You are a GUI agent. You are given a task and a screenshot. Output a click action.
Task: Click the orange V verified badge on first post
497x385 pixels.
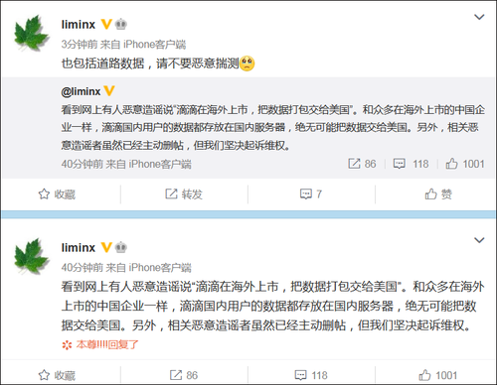tap(106, 24)
